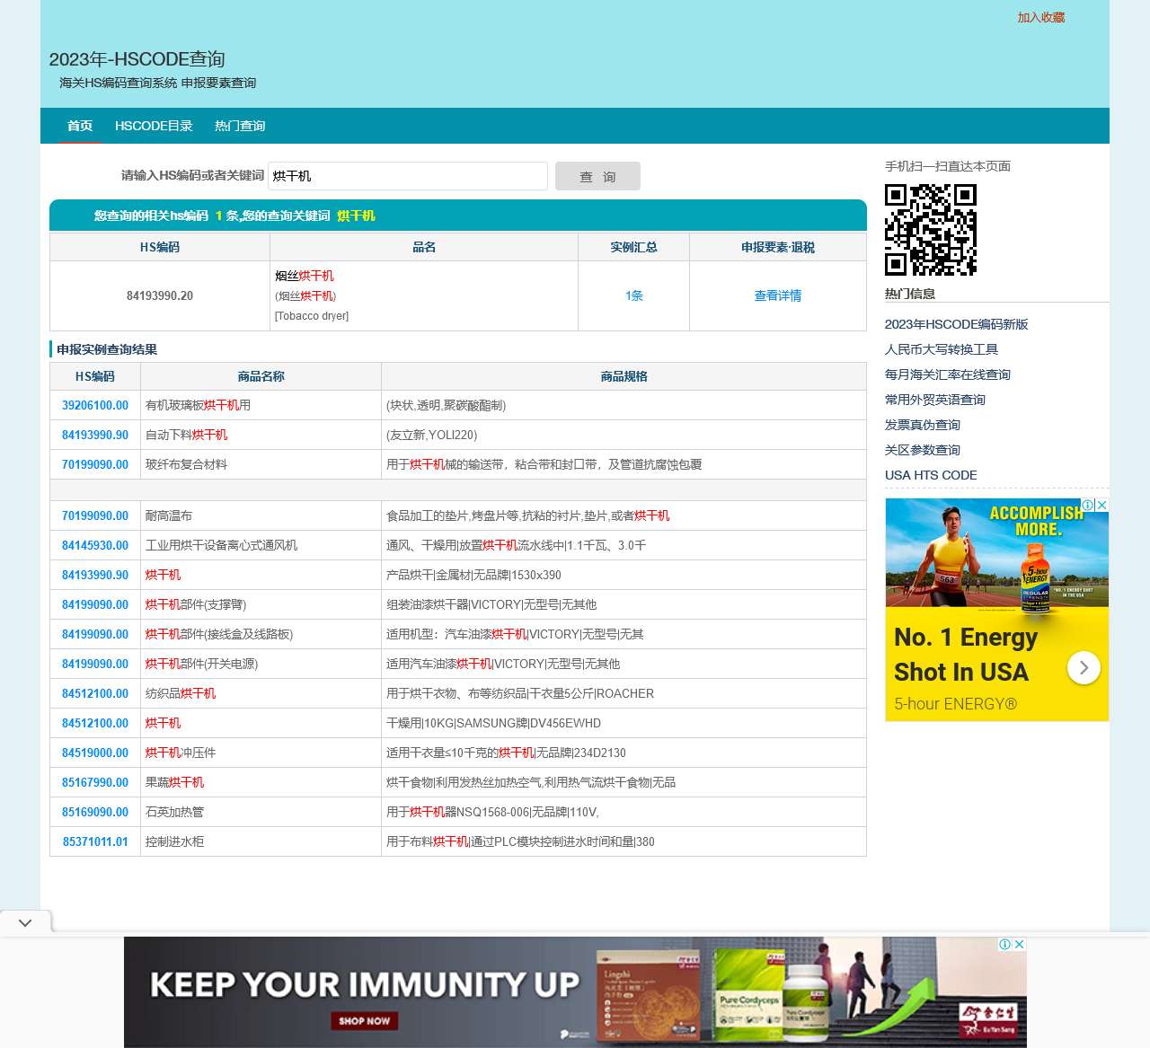
Task: Open AdChoices info on bottom banner
Action: [1005, 944]
